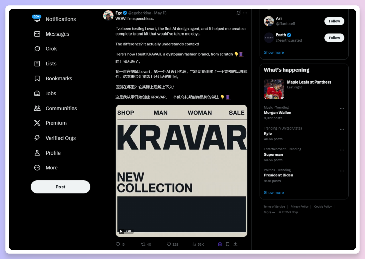Screen dimensions: 365x259
Task: Open Premium via the X logo
Action: 37,123
